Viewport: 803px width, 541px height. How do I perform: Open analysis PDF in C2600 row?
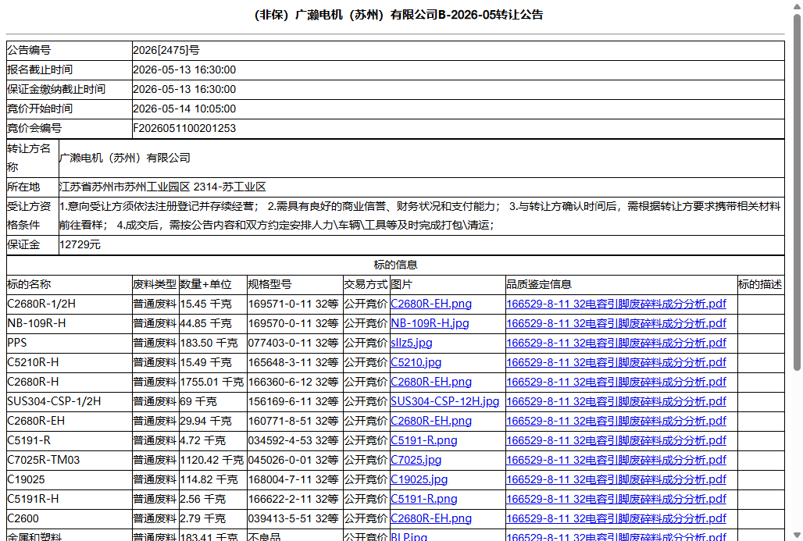click(616, 518)
